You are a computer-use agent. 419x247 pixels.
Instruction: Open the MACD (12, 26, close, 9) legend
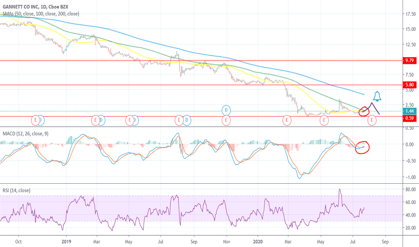pos(26,133)
